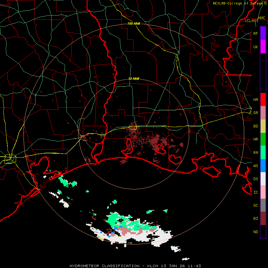This screenshot has height=268, width=268.
Task: Click the WS legend label
Action: (x=255, y=166)
